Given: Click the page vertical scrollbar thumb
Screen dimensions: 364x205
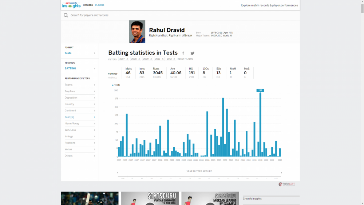Looking at the screenshot, I should [x=362, y=8].
